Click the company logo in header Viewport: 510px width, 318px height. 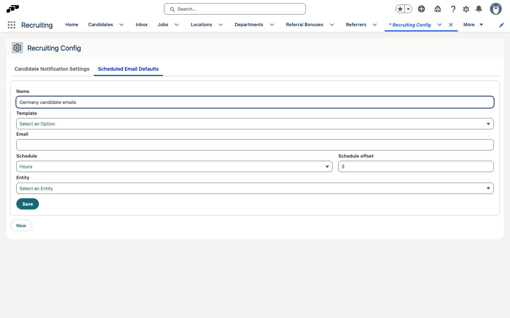13,9
